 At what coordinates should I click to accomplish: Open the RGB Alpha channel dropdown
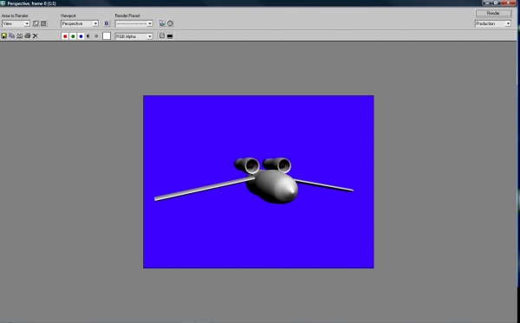pos(134,36)
